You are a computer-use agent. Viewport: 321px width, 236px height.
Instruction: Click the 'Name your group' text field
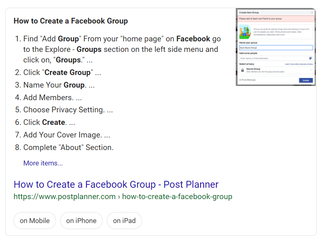pyautogui.click(x=276, y=47)
